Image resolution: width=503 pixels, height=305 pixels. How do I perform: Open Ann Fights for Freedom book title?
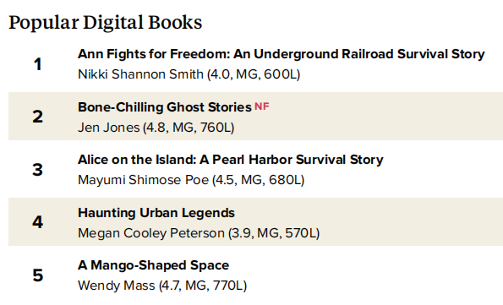[281, 54]
